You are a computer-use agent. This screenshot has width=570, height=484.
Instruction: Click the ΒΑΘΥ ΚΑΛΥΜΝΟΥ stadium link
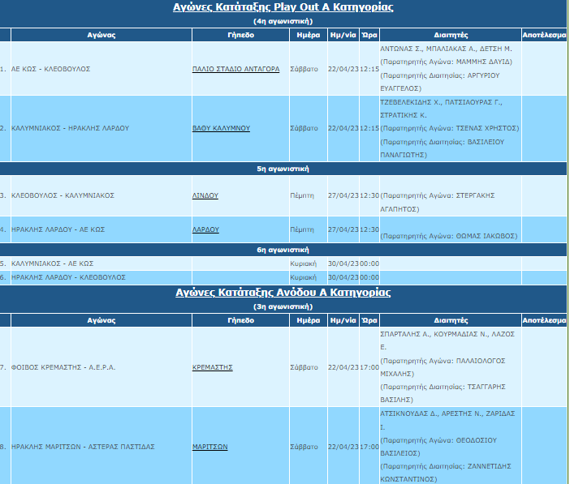coord(221,128)
